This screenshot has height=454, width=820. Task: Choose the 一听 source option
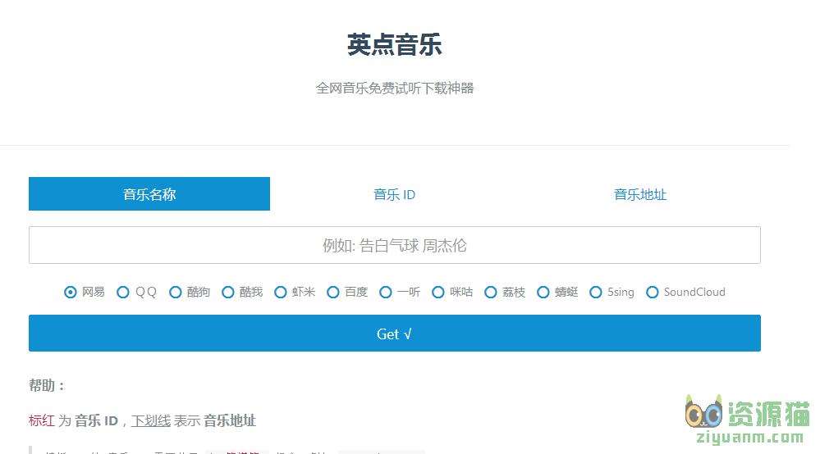386,293
